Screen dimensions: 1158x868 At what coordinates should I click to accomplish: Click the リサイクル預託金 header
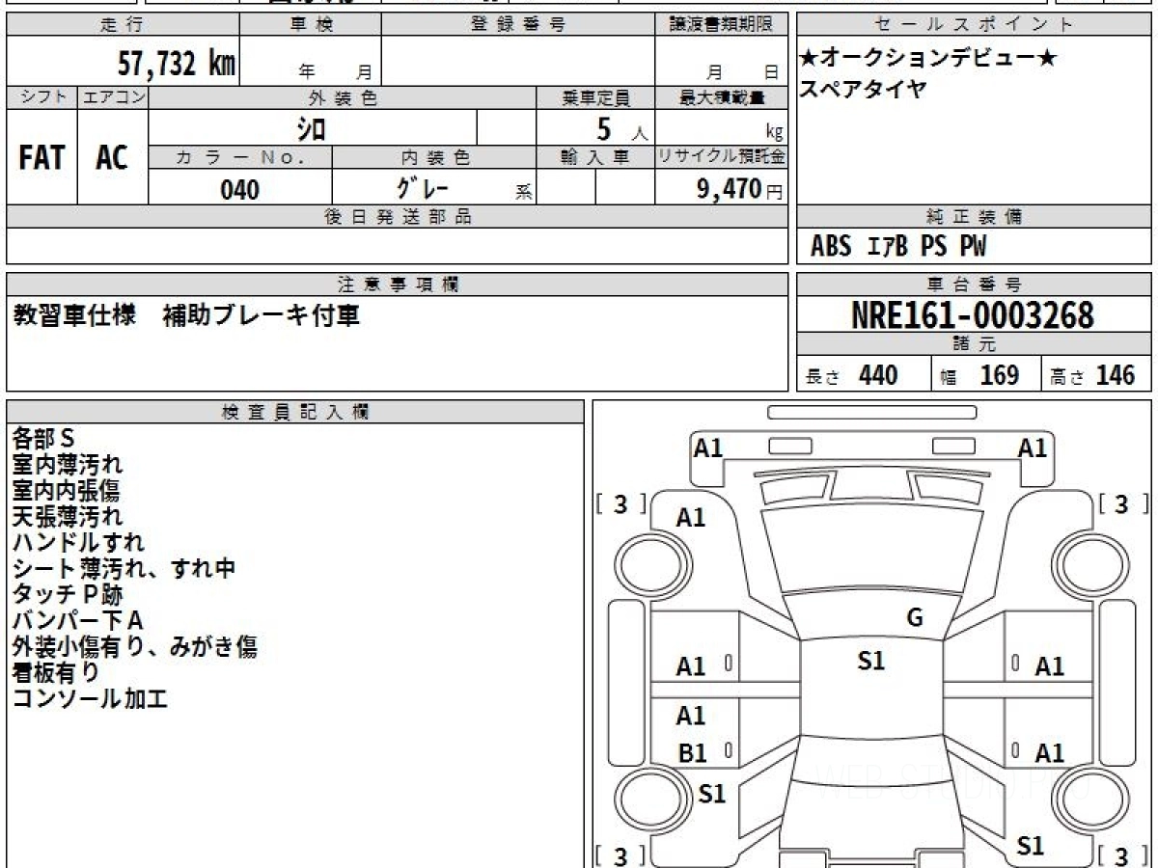click(721, 157)
